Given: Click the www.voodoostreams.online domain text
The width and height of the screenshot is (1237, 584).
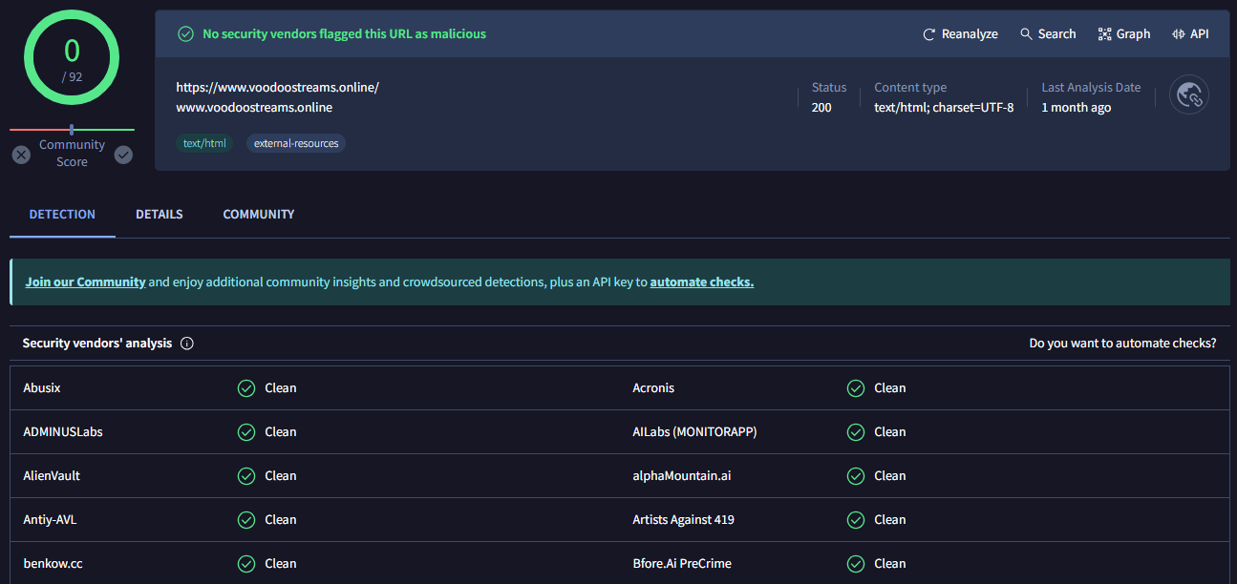Looking at the screenshot, I should click(x=255, y=108).
